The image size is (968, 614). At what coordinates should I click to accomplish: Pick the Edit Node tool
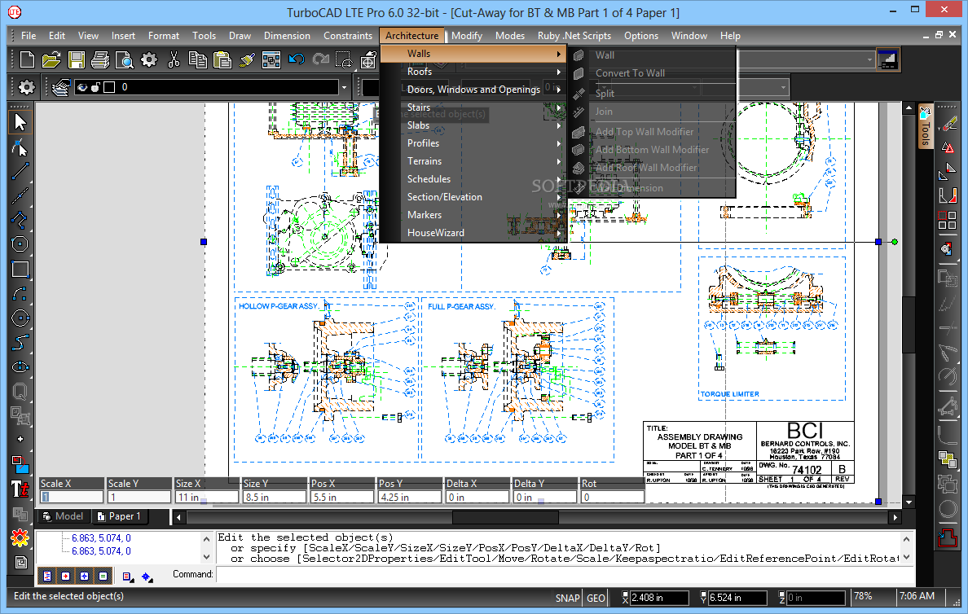pyautogui.click(x=20, y=147)
